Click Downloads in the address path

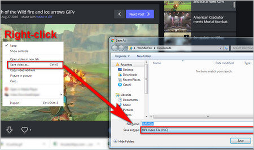pos(164,48)
